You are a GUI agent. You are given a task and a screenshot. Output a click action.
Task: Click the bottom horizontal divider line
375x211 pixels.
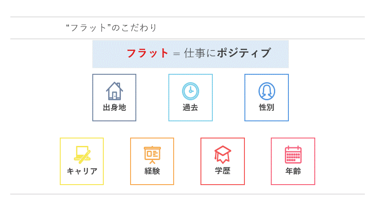coord(187,194)
